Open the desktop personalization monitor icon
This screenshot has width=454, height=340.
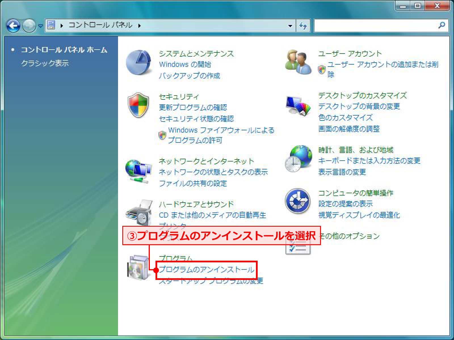click(x=298, y=106)
